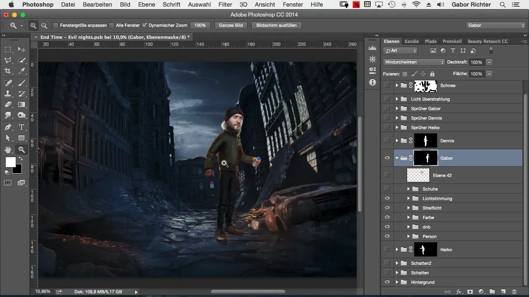Image resolution: width=529 pixels, height=297 pixels.
Task: Toggle Quick Mask mode
Action: [x=8, y=182]
